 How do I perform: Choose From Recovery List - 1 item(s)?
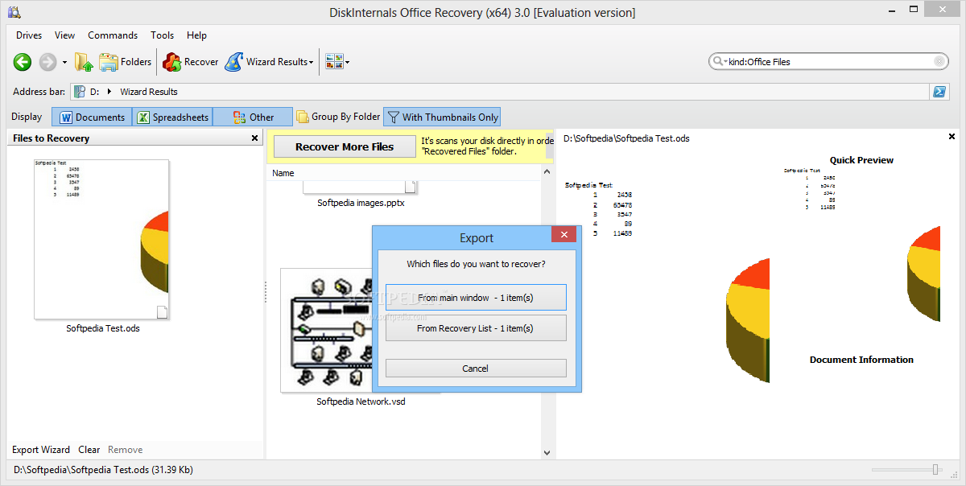pyautogui.click(x=476, y=328)
